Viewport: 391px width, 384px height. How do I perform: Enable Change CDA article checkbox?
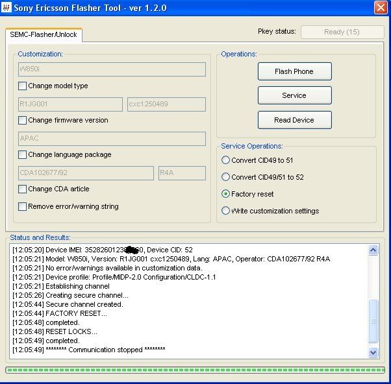[x=23, y=189]
